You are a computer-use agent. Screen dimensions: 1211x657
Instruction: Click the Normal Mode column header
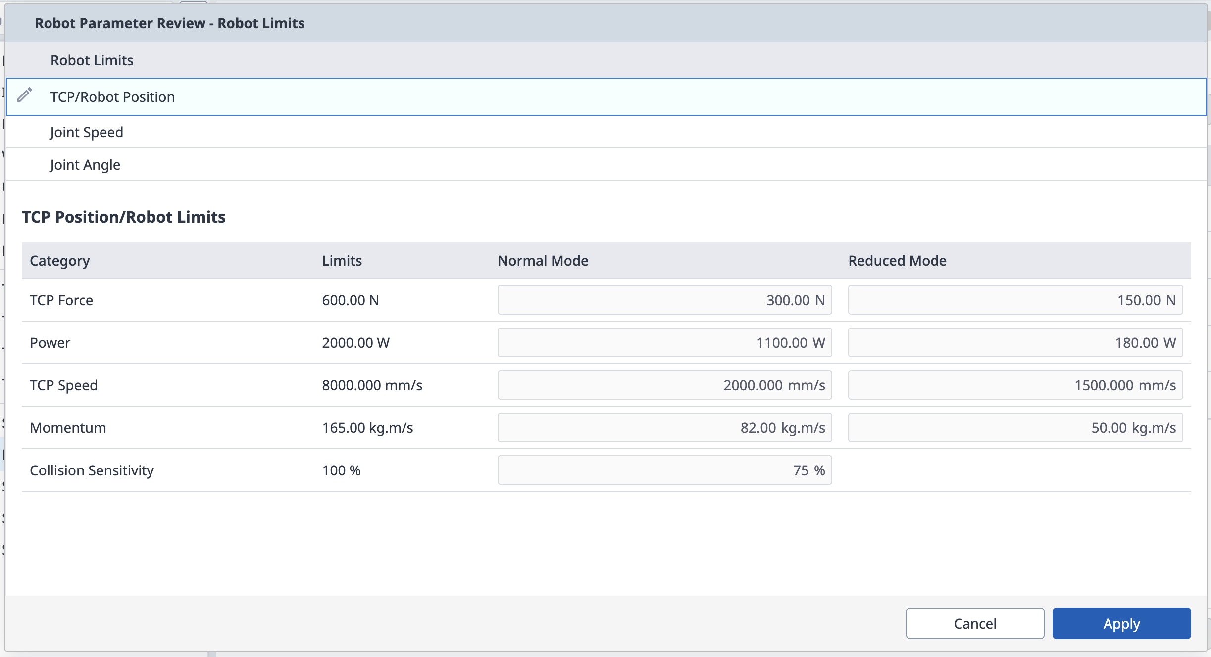543,261
